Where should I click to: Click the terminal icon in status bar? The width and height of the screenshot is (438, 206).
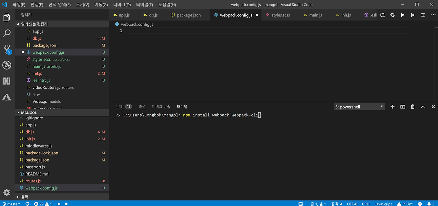pos(300,204)
